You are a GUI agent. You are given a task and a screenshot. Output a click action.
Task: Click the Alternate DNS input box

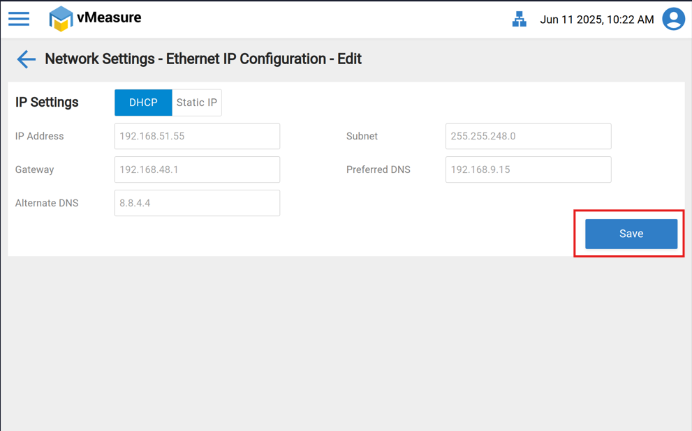(197, 203)
